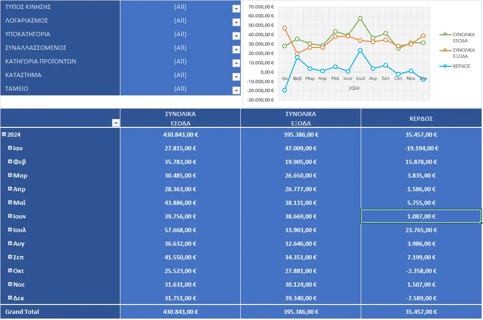Open the ΣΥΝΑΛΛΑΣΣΟΜΕΝΟΣ filter dropdown arrow
This screenshot has height=320, width=483.
(x=236, y=49)
